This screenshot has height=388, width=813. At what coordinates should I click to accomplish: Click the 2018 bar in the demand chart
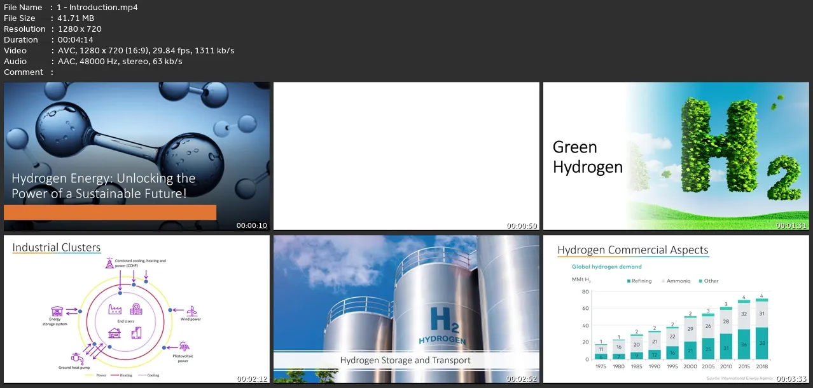tap(761, 329)
